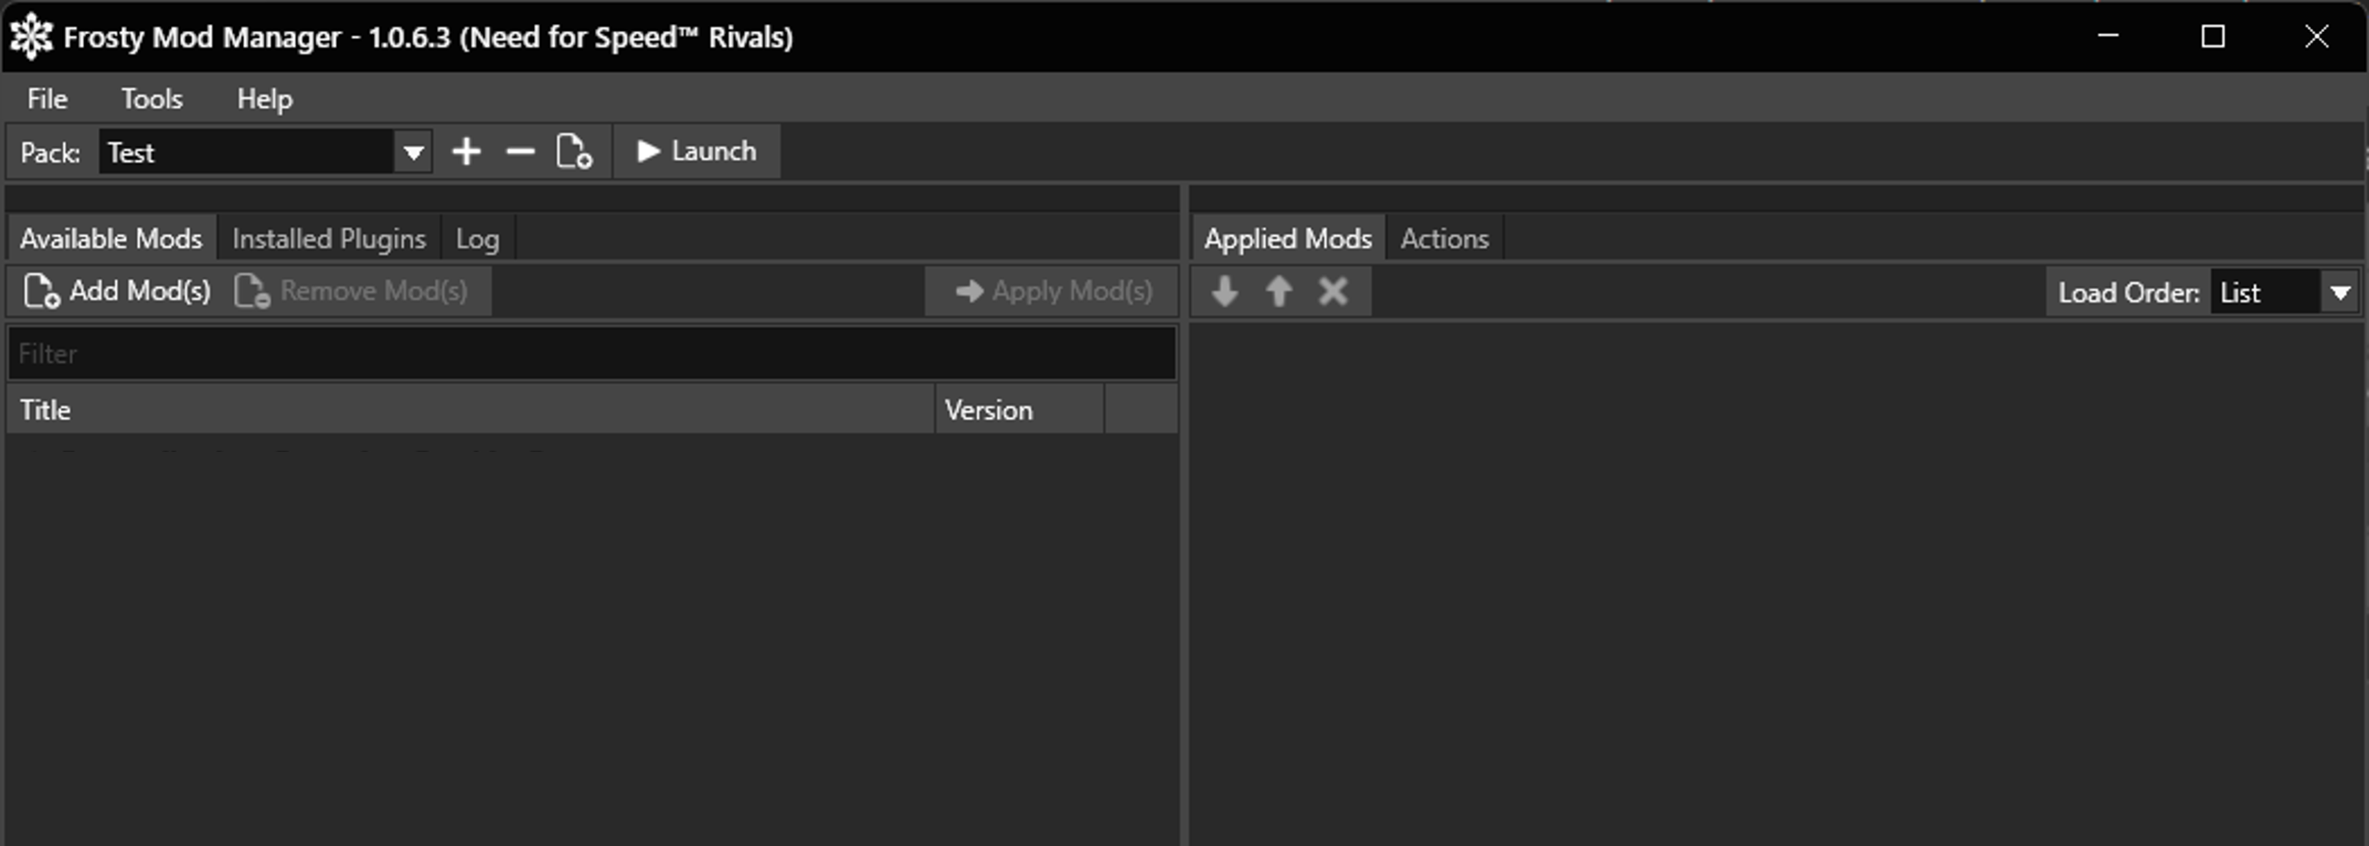Click the minus icon to remove pack
This screenshot has width=2369, height=846.
520,152
